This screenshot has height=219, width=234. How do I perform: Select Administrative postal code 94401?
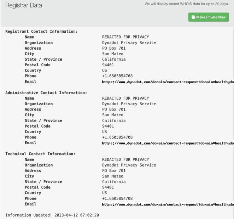coord(108,126)
